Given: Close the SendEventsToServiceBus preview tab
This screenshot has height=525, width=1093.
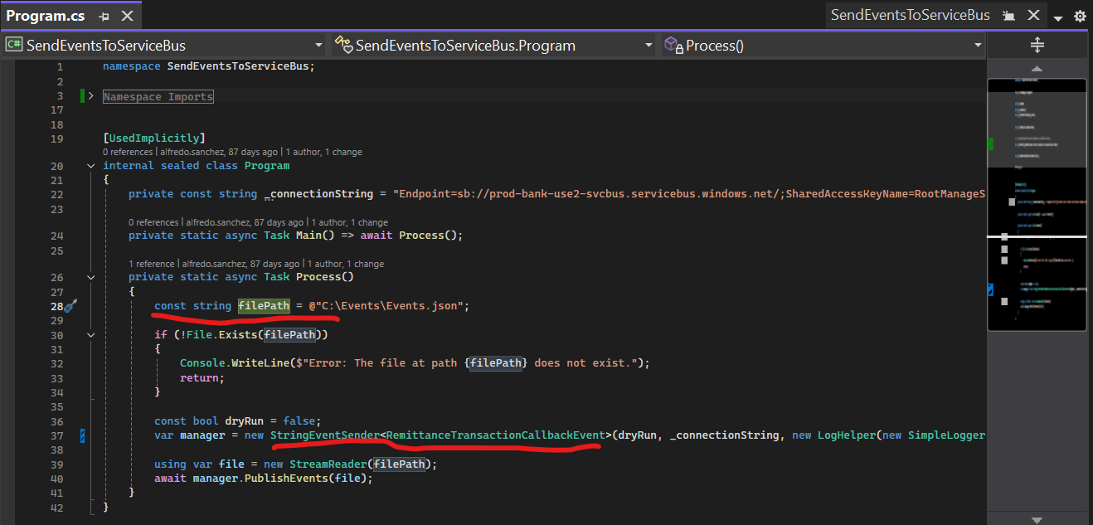Looking at the screenshot, I should (x=1034, y=16).
